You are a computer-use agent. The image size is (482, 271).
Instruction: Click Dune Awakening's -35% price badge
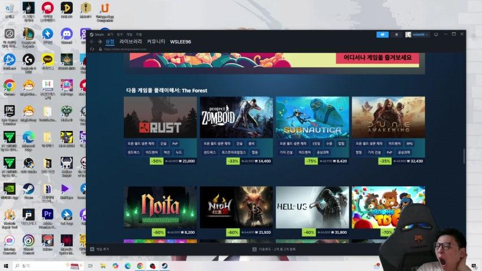pos(385,161)
